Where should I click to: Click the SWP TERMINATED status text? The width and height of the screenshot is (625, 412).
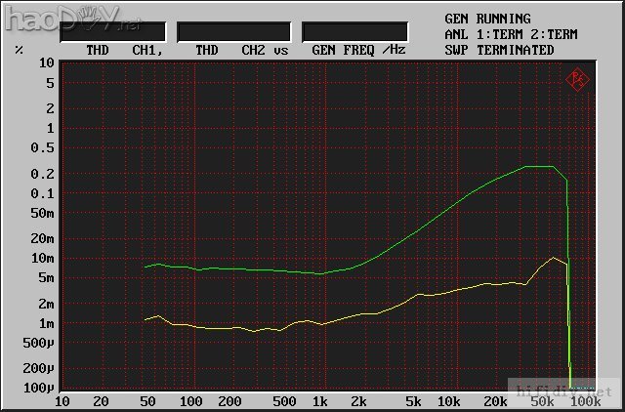click(499, 50)
